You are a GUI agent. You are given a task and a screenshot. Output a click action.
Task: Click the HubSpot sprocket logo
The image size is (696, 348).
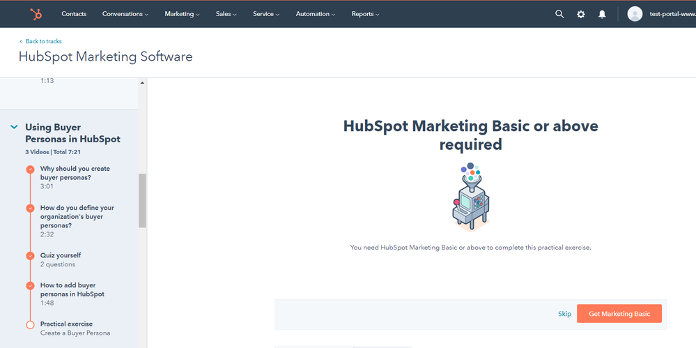tap(36, 14)
